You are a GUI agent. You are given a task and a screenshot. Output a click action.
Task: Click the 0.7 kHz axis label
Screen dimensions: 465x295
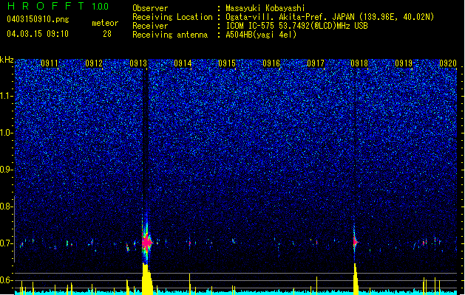[6, 243]
